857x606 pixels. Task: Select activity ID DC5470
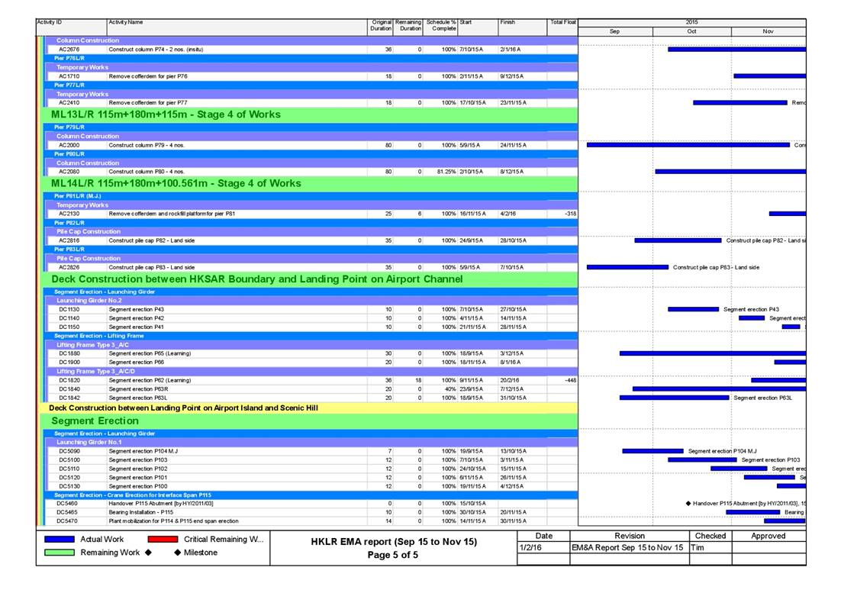point(66,521)
